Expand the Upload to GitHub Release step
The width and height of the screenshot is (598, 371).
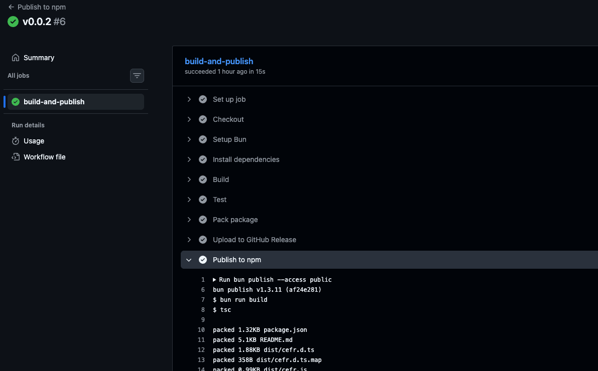[x=189, y=240]
